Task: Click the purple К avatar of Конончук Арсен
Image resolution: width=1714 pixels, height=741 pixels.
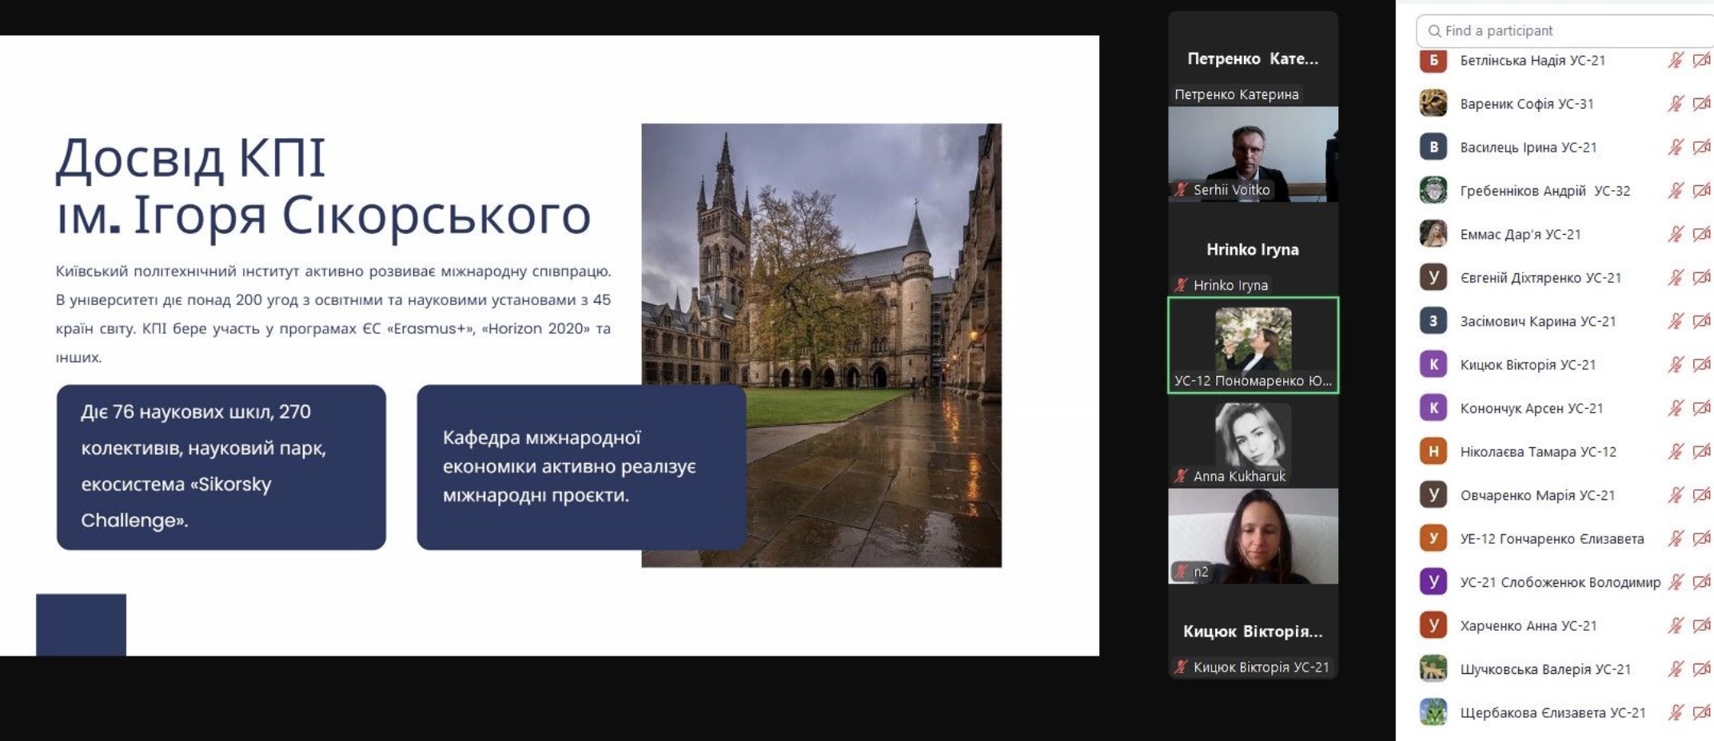Action: point(1433,408)
